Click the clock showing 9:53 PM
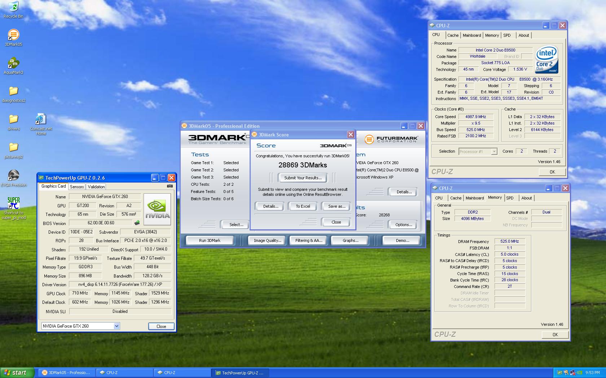The width and height of the screenshot is (606, 378). [x=593, y=373]
